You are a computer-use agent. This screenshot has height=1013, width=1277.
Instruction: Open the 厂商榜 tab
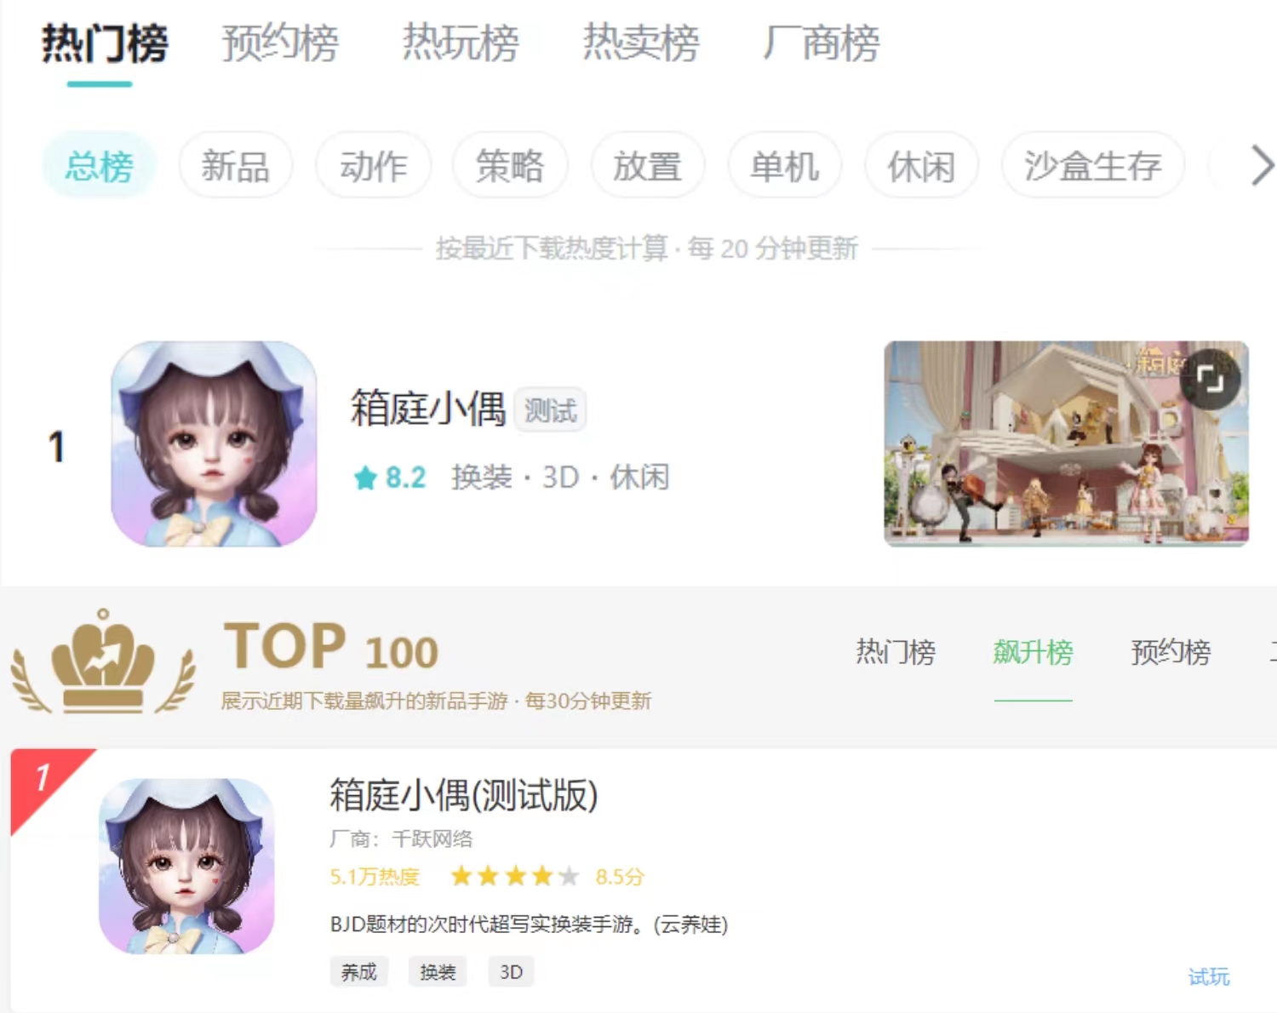coord(822,43)
